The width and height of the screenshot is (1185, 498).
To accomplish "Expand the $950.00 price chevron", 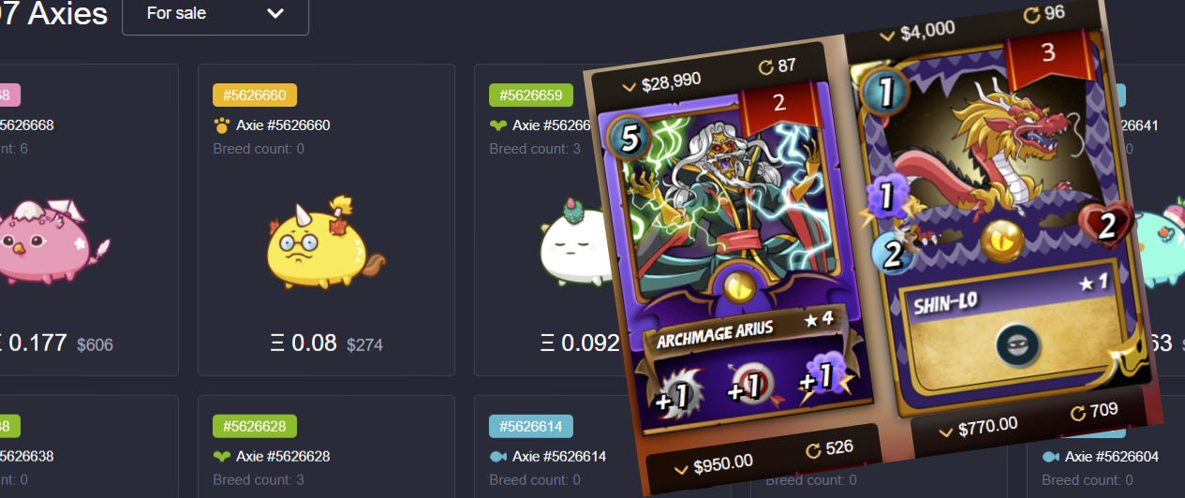I will click(x=681, y=466).
